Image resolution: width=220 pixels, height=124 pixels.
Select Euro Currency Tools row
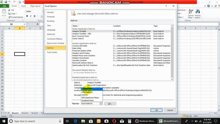point(121,36)
